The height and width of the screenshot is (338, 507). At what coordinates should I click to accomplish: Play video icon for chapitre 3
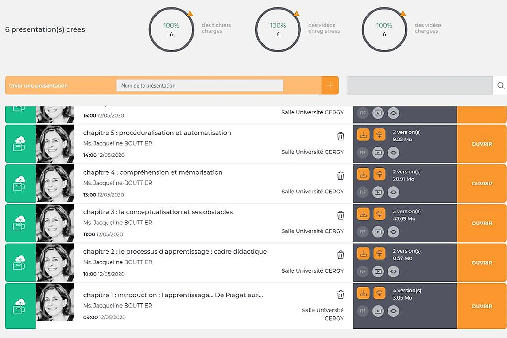(x=378, y=232)
